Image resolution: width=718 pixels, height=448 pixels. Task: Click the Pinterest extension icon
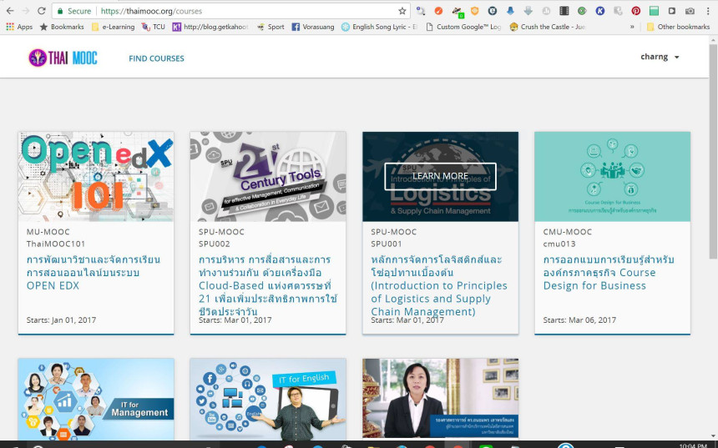635,11
